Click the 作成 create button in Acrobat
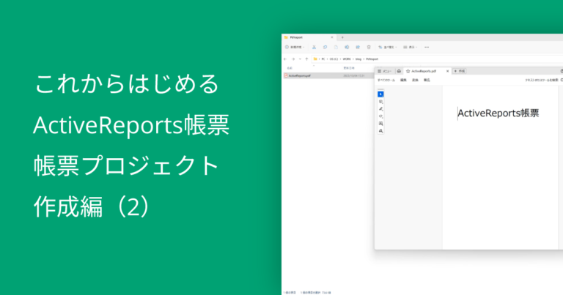The image size is (563, 295). tap(460, 71)
